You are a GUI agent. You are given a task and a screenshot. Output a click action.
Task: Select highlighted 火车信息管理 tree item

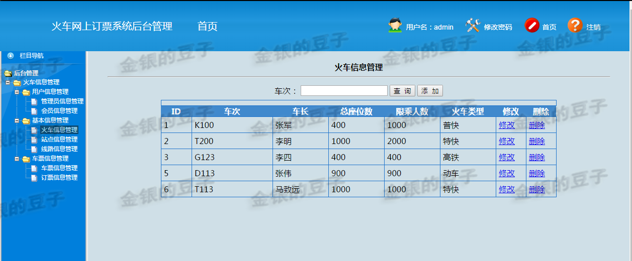(59, 130)
